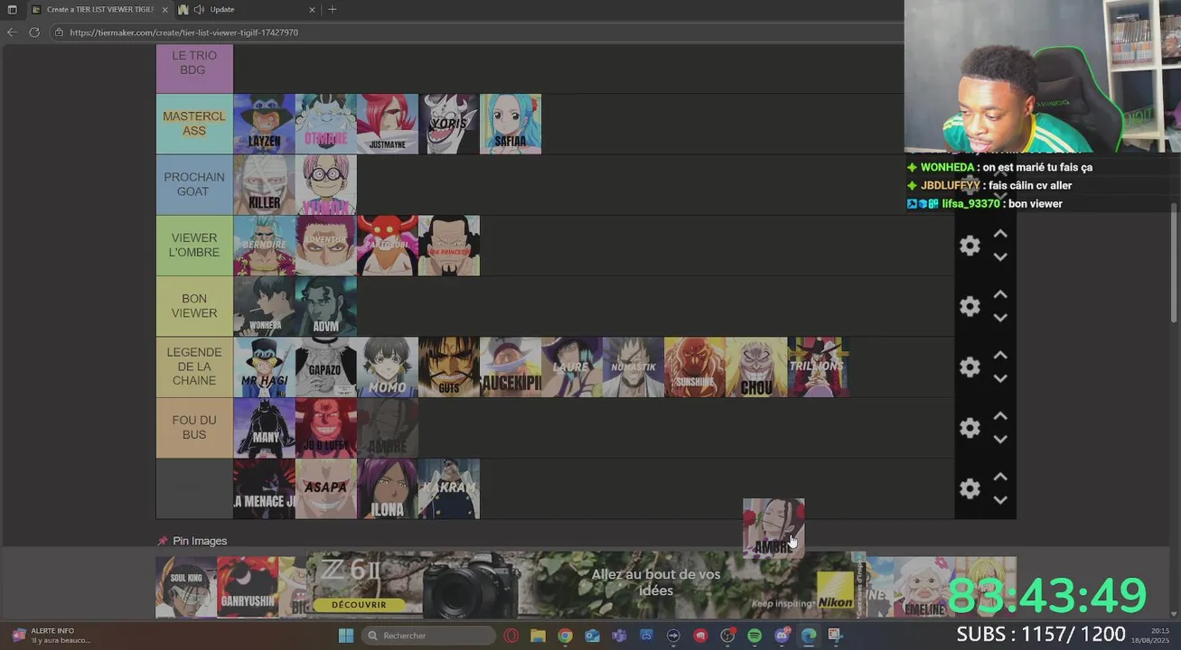Pick the GUTS image tile
Viewport: 1181px width, 650px height.
click(449, 367)
